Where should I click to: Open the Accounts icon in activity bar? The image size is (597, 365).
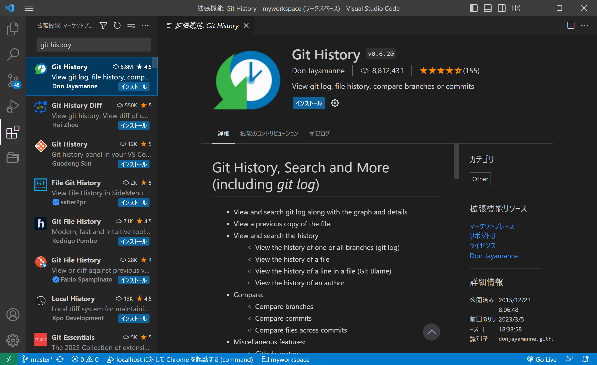click(x=13, y=315)
